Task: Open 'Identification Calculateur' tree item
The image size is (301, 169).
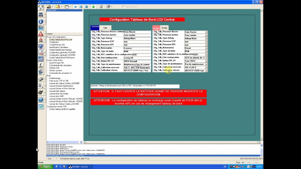Action: click(x=59, y=47)
